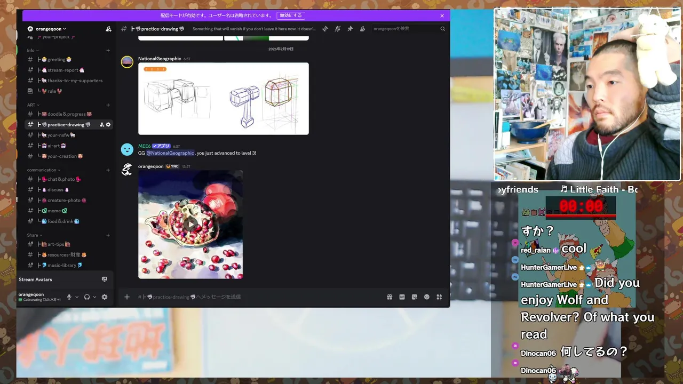Play the pomegranate painting video
This screenshot has height=384, width=683.
[190, 225]
